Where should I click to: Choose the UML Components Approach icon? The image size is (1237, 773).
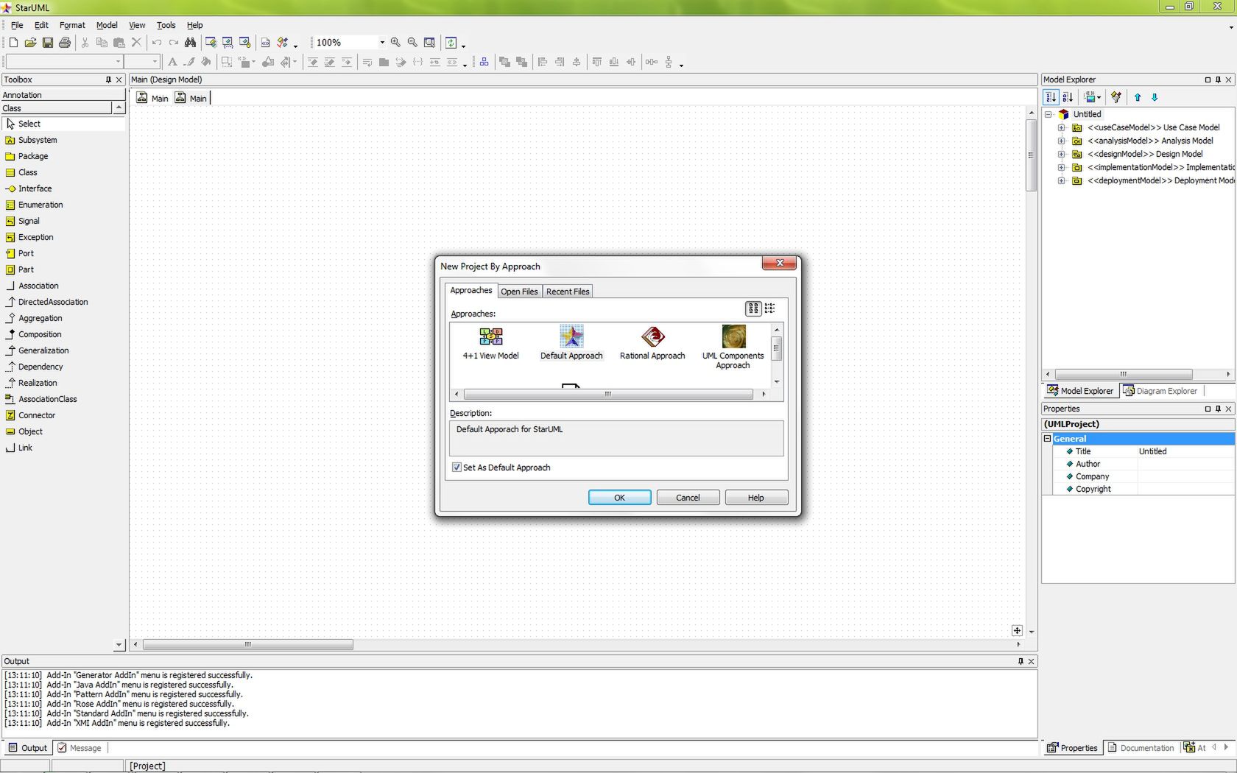click(733, 347)
